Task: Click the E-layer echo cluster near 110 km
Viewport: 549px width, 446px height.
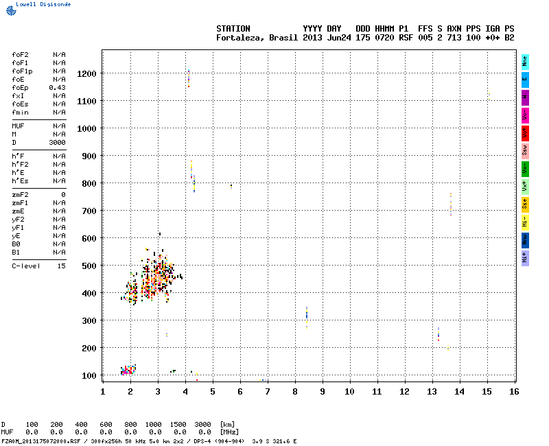Action: pyautogui.click(x=128, y=370)
